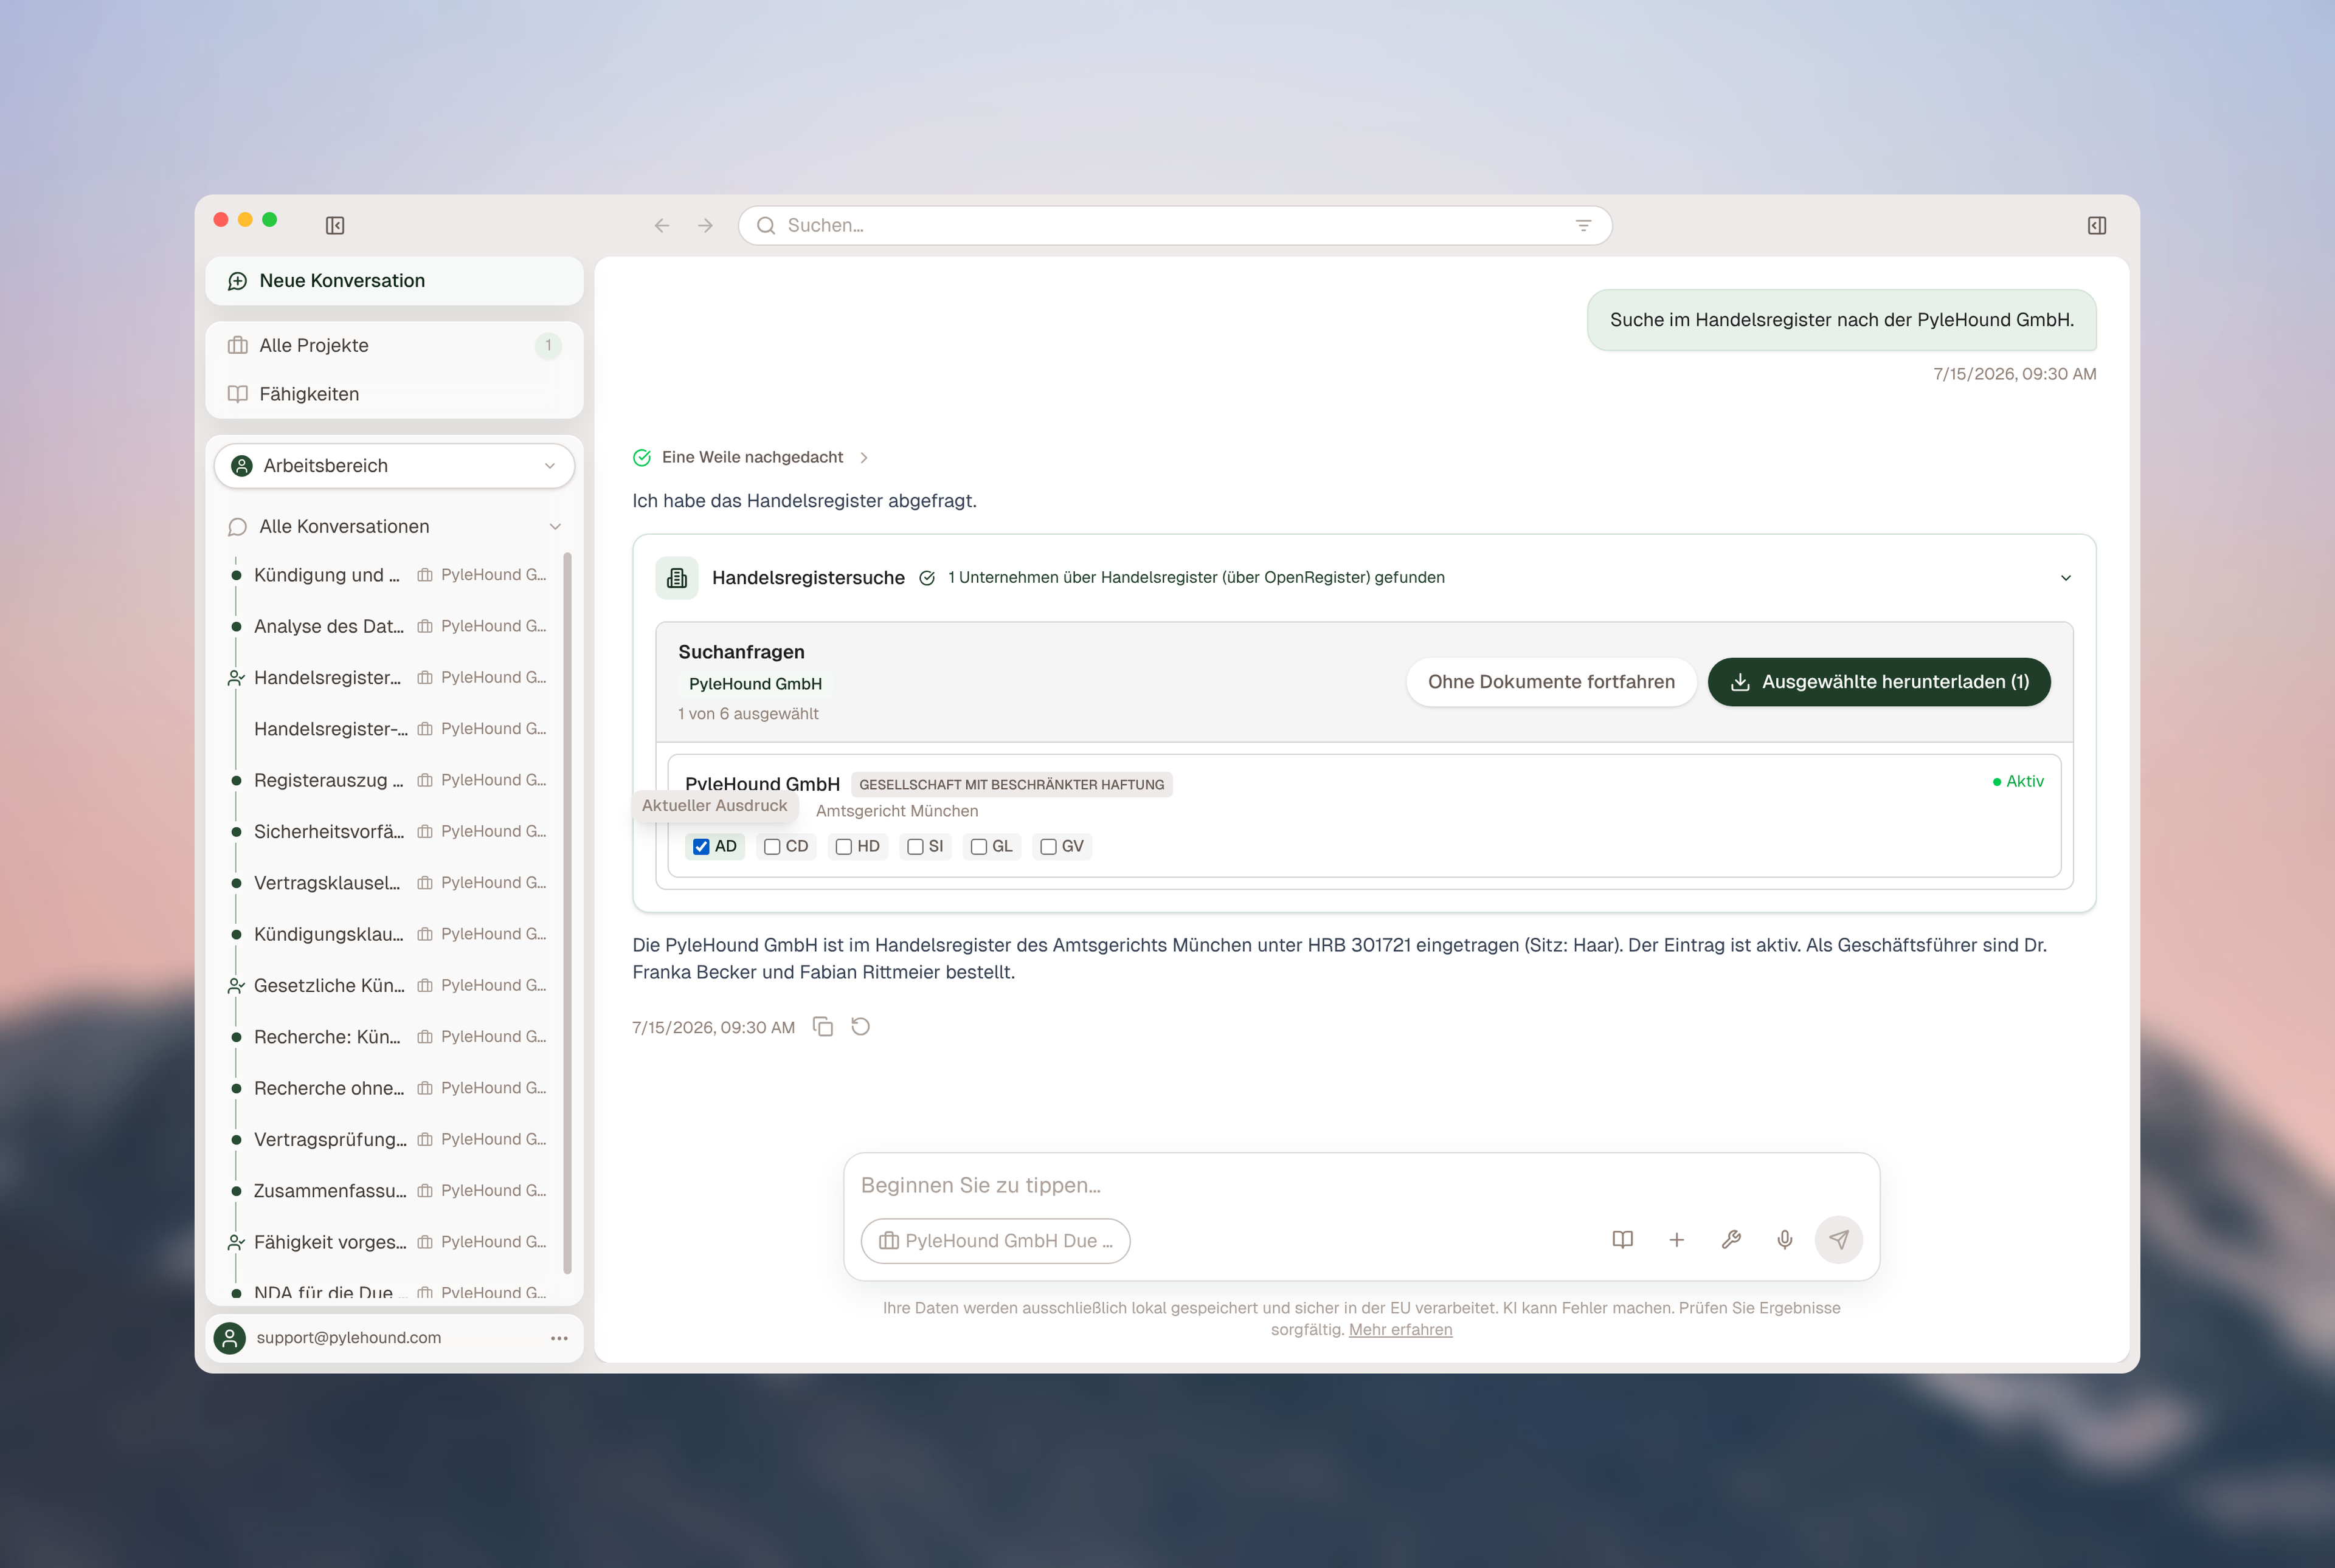Screen dimensions: 2335x1568
Task: Go back with the left arrow
Action: pos(662,226)
